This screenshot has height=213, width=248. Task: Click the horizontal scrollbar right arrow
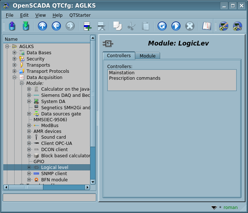pyautogui.click(x=87, y=188)
